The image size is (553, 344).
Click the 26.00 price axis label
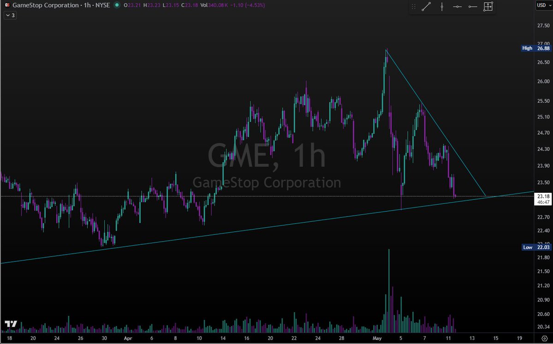543,82
